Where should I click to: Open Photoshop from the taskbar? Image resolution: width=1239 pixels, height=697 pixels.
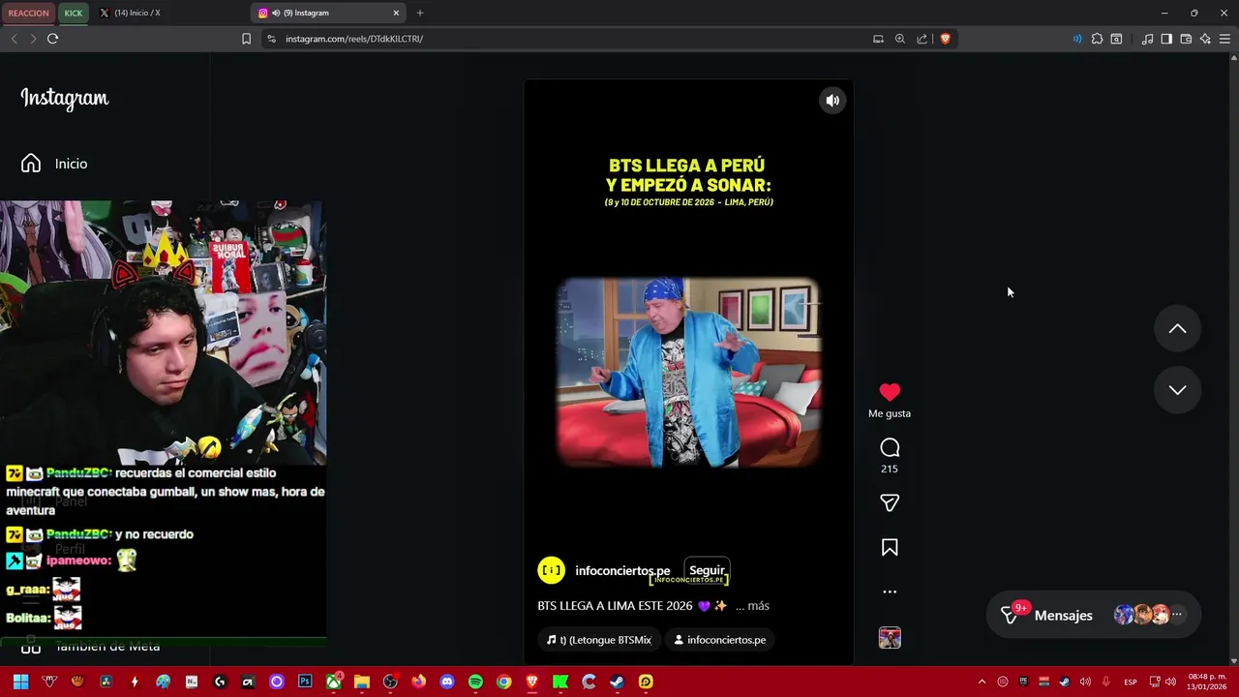pyautogui.click(x=305, y=682)
